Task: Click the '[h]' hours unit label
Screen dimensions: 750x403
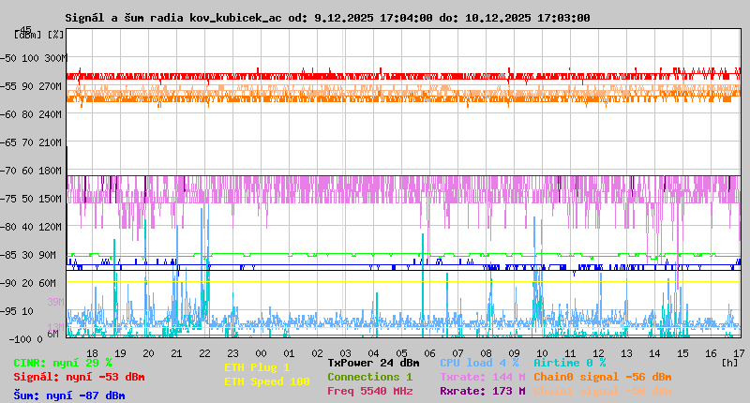Action: [729, 363]
